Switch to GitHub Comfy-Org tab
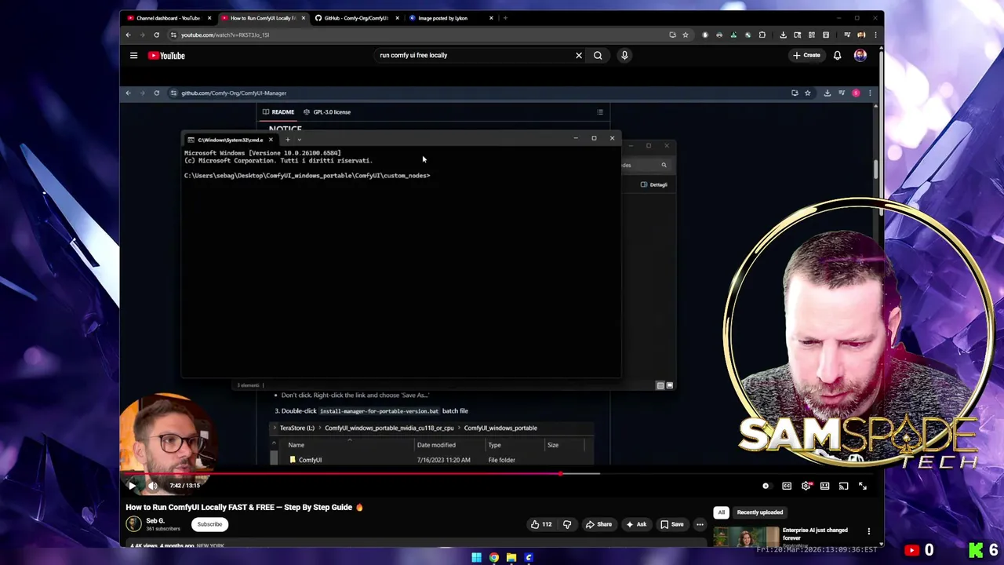 coord(356,18)
